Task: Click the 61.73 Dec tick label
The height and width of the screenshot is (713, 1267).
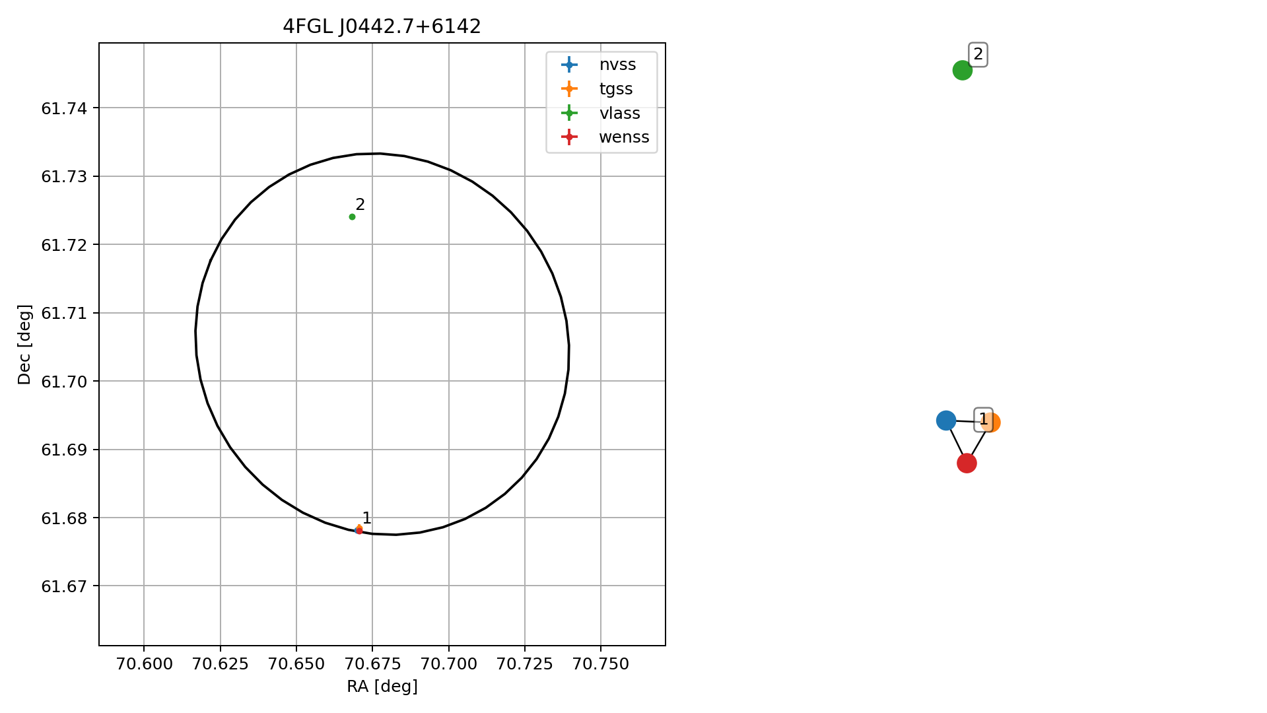Action: click(x=64, y=176)
